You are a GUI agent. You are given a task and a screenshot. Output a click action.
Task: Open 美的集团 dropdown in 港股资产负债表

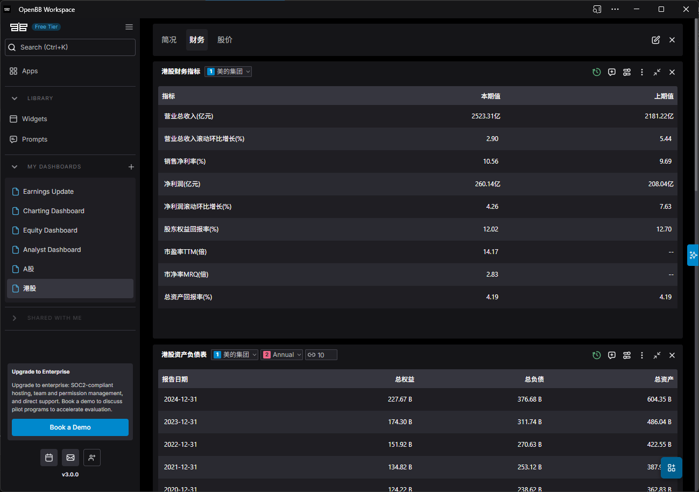point(235,355)
